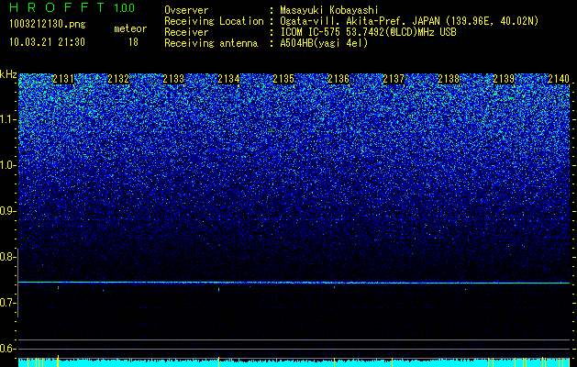Click the 0.7 kHz axis label
Image resolution: width=577 pixels, height=367 pixels.
point(7,303)
